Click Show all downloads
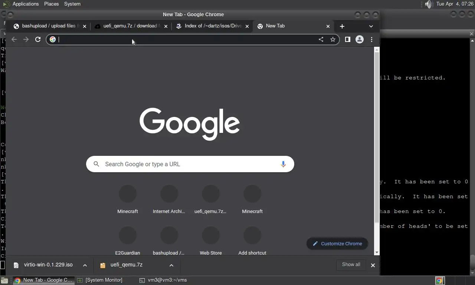This screenshot has width=475, height=285. point(351,265)
